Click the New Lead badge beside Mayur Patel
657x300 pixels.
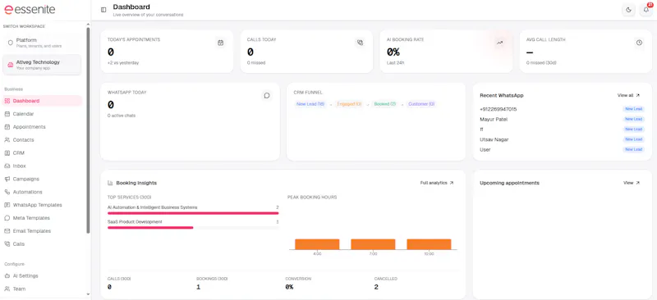[633, 119]
